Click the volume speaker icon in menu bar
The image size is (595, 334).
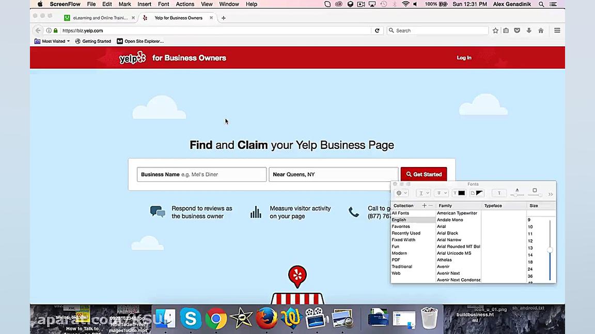[x=415, y=4]
